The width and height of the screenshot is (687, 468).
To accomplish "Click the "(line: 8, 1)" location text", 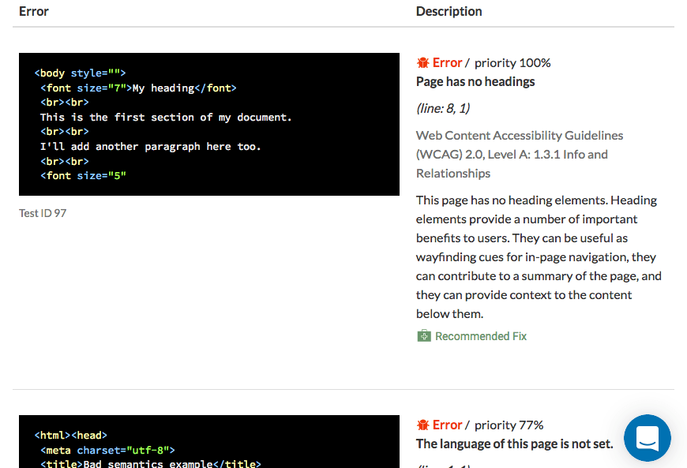I will click(443, 108).
